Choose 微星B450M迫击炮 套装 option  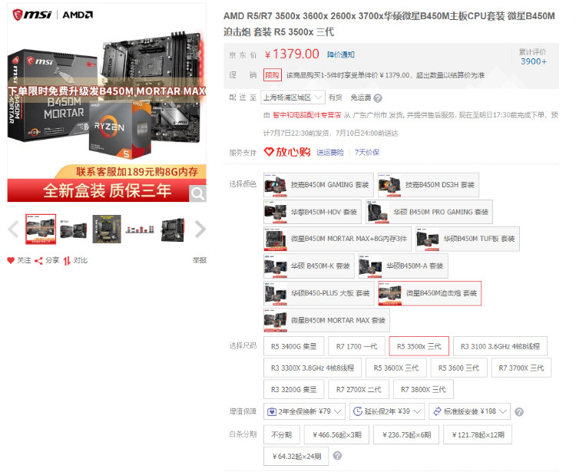click(430, 293)
